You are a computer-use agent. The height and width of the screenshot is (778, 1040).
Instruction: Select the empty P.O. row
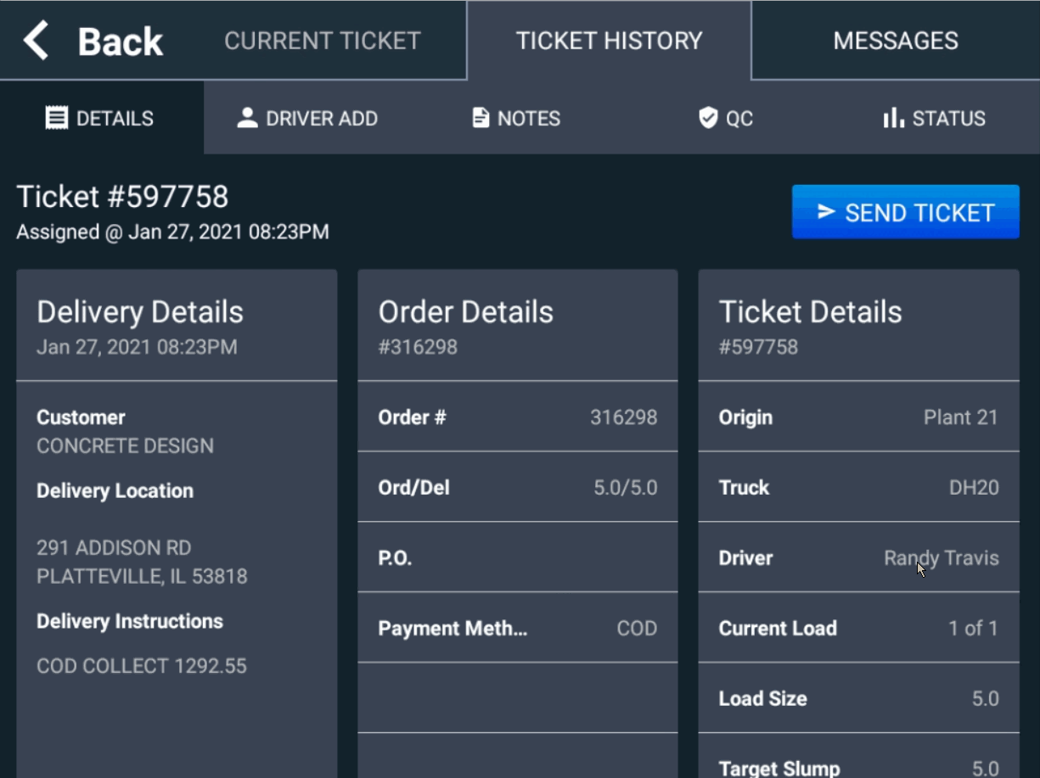click(517, 557)
